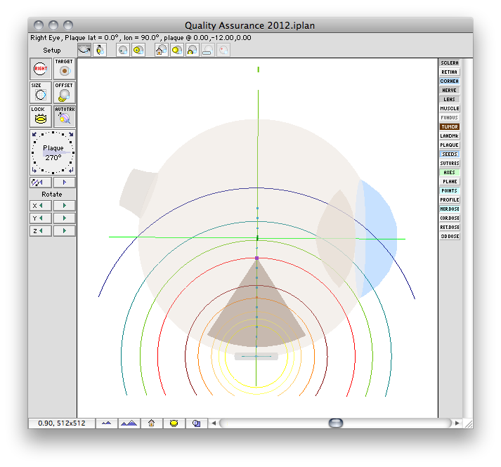Toggle PLAQUE visibility

(x=450, y=145)
